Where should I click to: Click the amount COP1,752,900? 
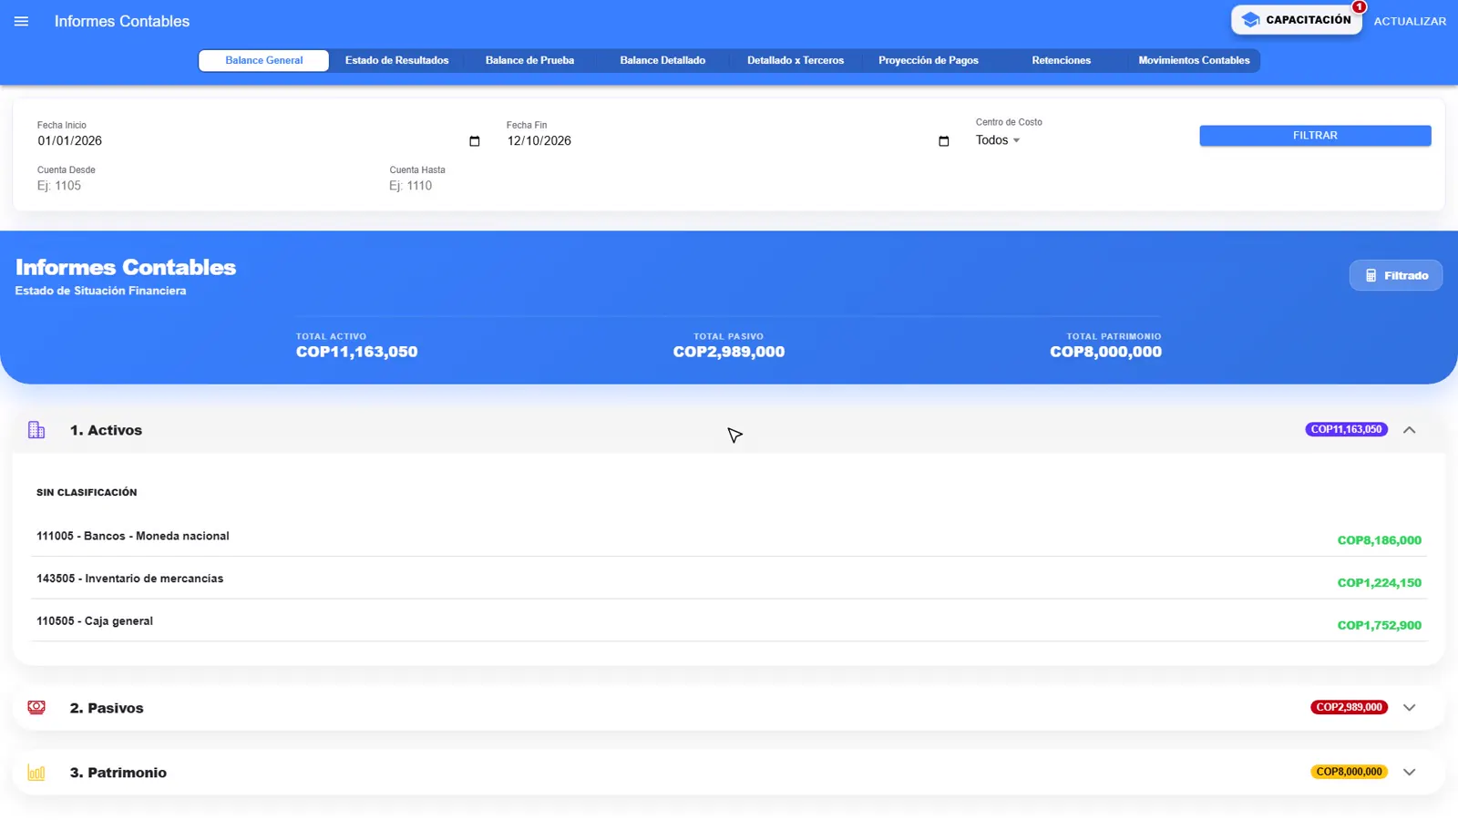tap(1379, 626)
